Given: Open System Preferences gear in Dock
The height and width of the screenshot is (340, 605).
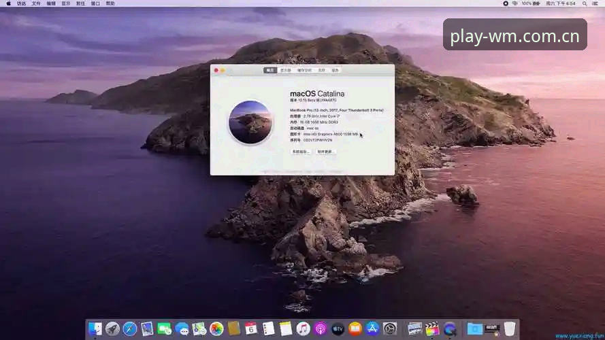Looking at the screenshot, I should tap(390, 329).
